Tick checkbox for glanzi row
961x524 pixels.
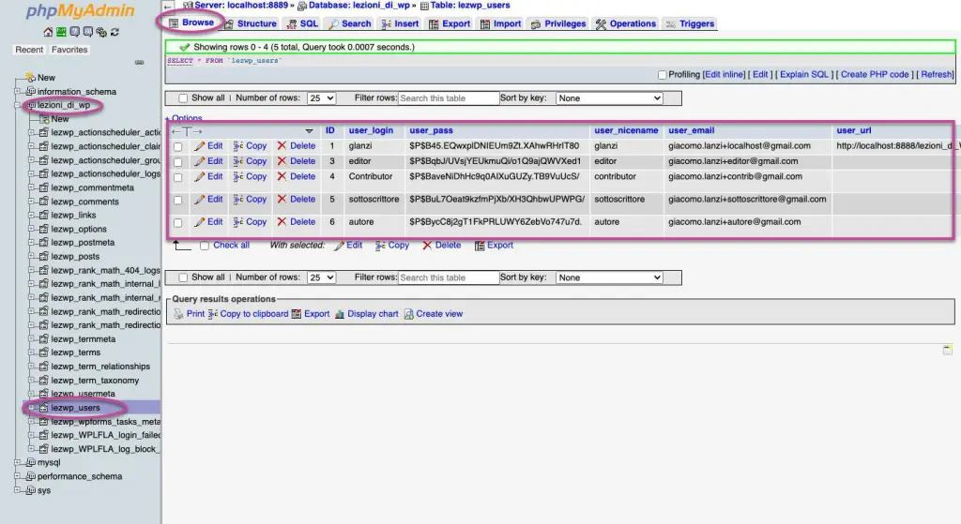(177, 147)
